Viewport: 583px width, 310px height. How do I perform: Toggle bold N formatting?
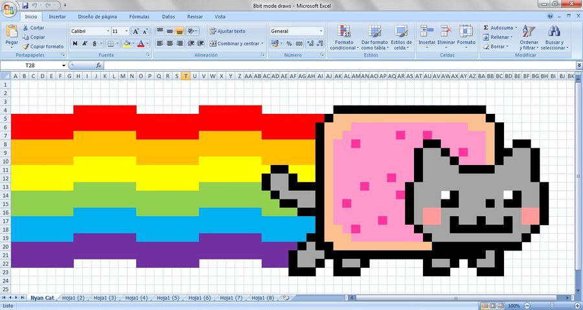[75, 43]
